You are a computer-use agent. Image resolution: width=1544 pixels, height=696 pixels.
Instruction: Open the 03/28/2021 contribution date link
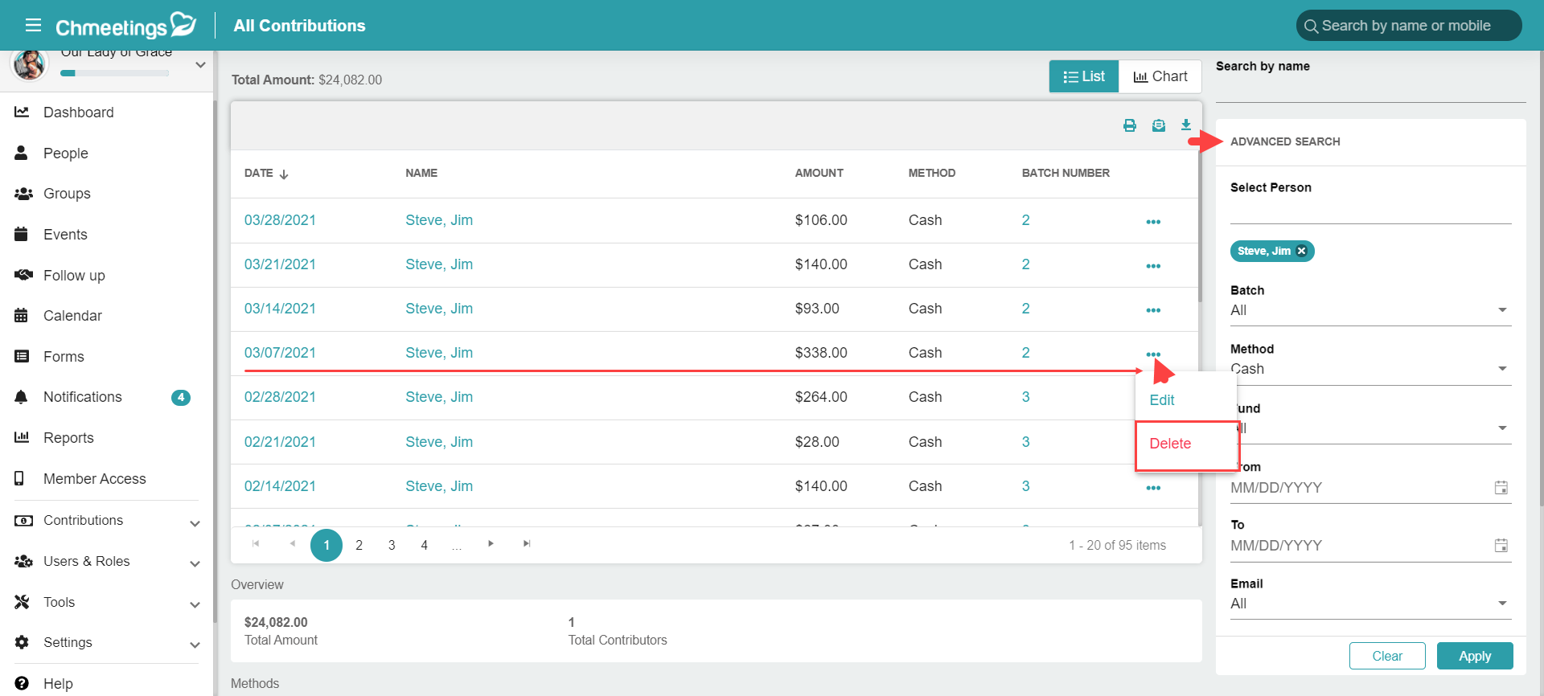(280, 220)
